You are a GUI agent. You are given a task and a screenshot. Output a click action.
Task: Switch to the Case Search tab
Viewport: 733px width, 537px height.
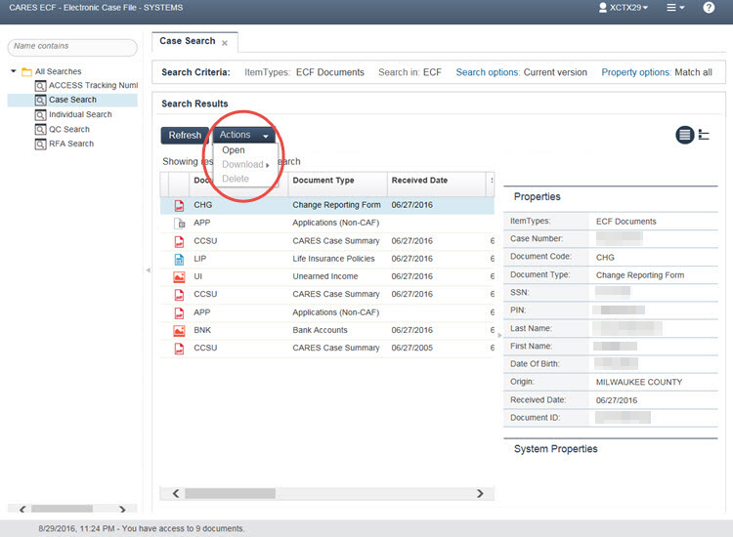tap(188, 41)
